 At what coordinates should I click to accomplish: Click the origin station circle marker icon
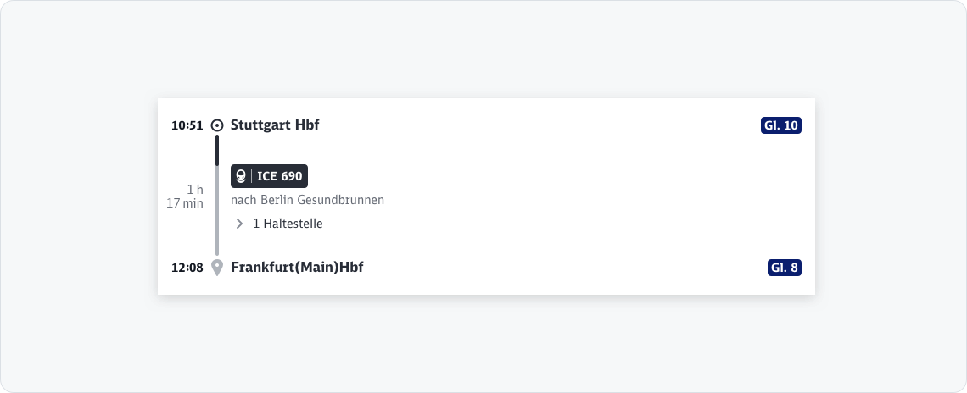coord(217,125)
